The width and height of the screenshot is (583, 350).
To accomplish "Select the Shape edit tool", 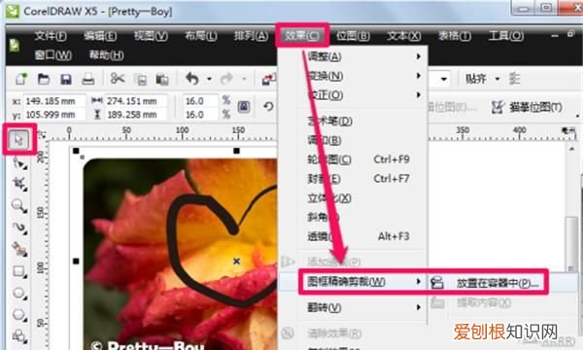I will point(19,163).
